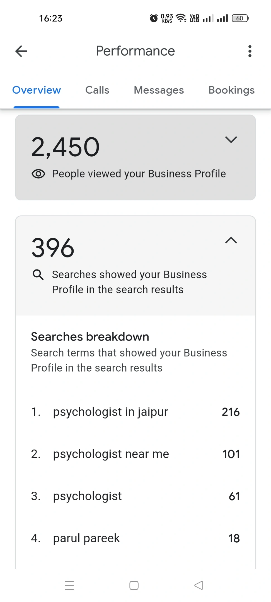The height and width of the screenshot is (602, 271).
Task: Tap the "psychologist in jaipur" search term
Action: pyautogui.click(x=110, y=412)
